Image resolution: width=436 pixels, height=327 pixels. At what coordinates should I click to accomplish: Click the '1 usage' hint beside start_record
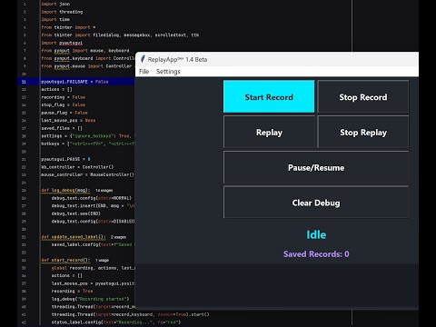point(103,260)
